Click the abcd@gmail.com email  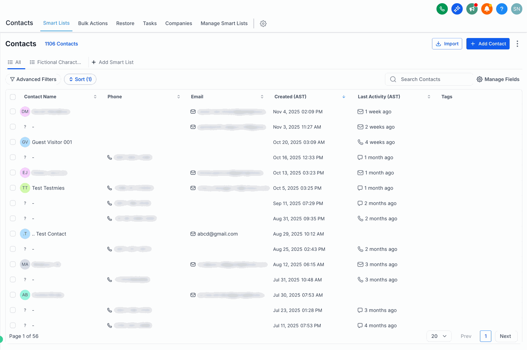218,234
